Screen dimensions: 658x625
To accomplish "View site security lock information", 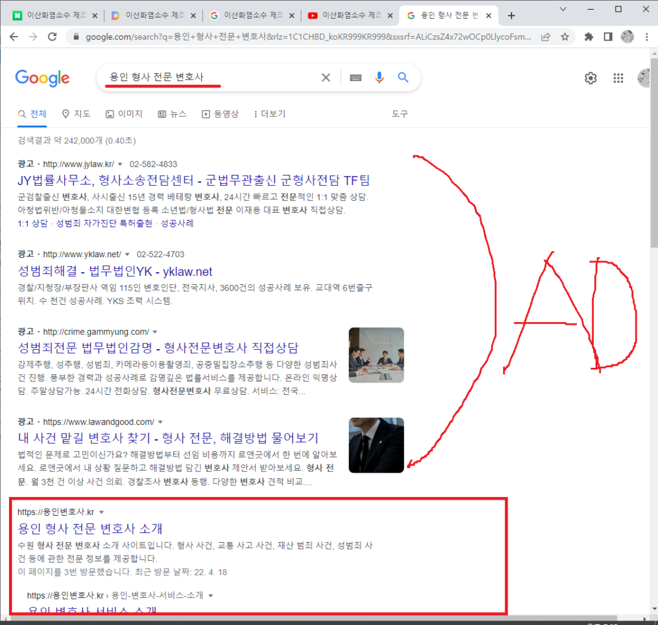I will 76,37.
